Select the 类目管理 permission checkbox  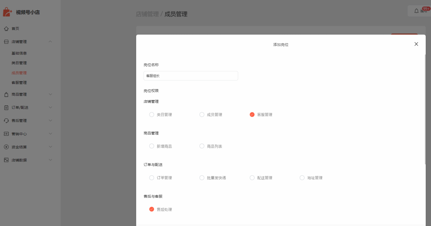coord(152,114)
